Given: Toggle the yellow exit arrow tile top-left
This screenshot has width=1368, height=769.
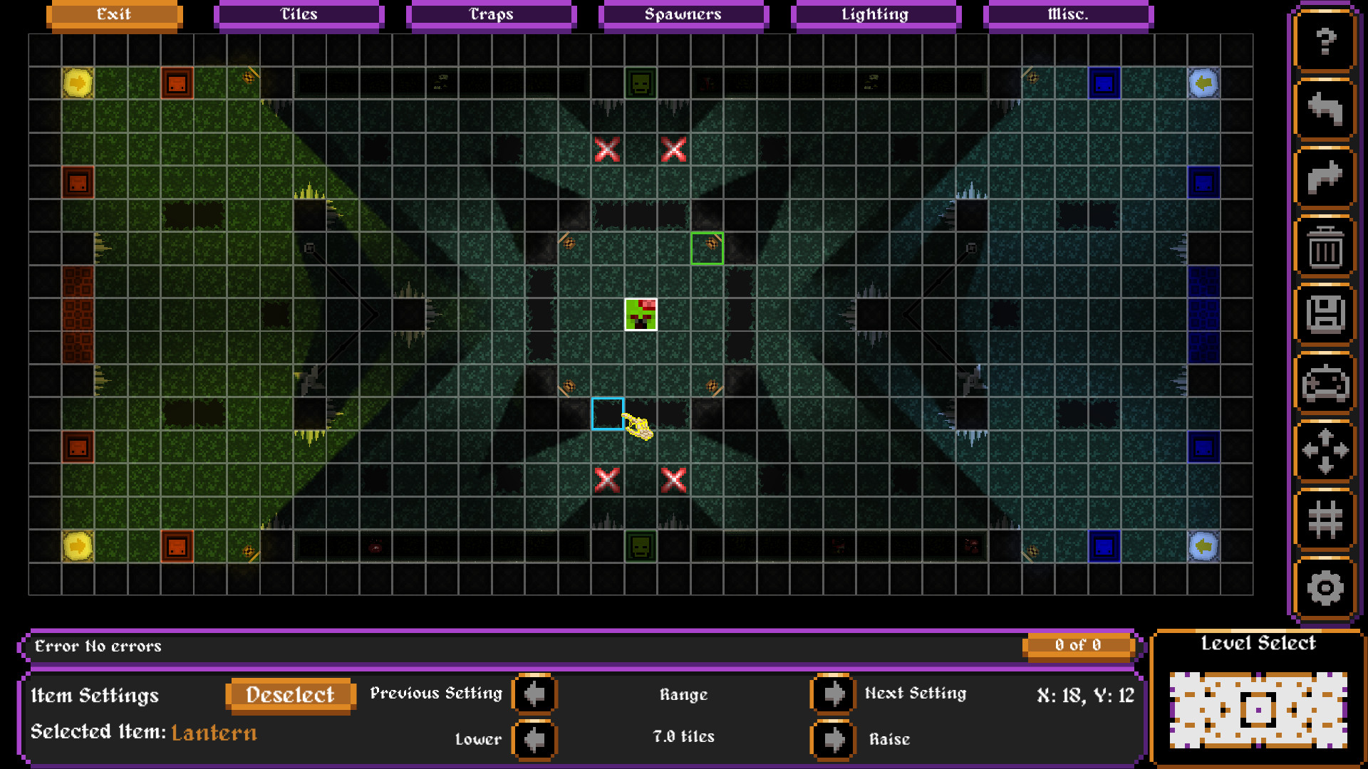Looking at the screenshot, I should tap(78, 83).
